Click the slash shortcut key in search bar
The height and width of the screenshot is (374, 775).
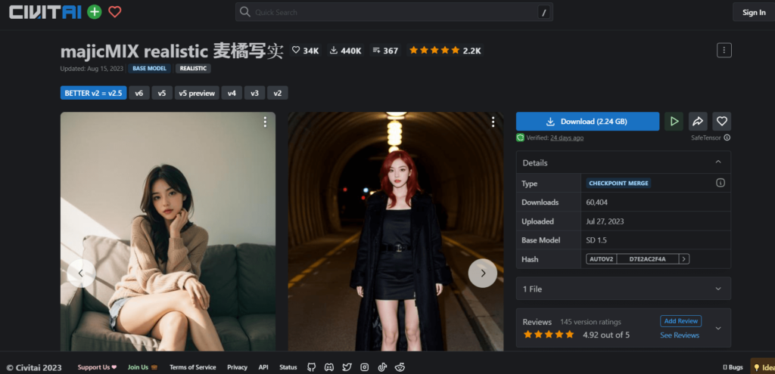click(x=543, y=12)
